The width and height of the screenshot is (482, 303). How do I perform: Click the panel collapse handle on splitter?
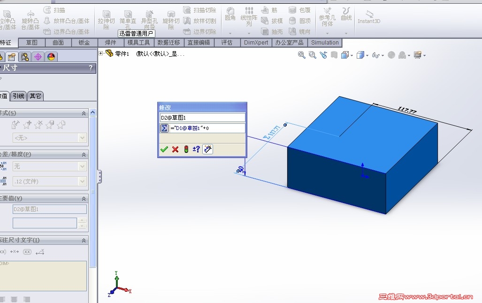(99, 177)
